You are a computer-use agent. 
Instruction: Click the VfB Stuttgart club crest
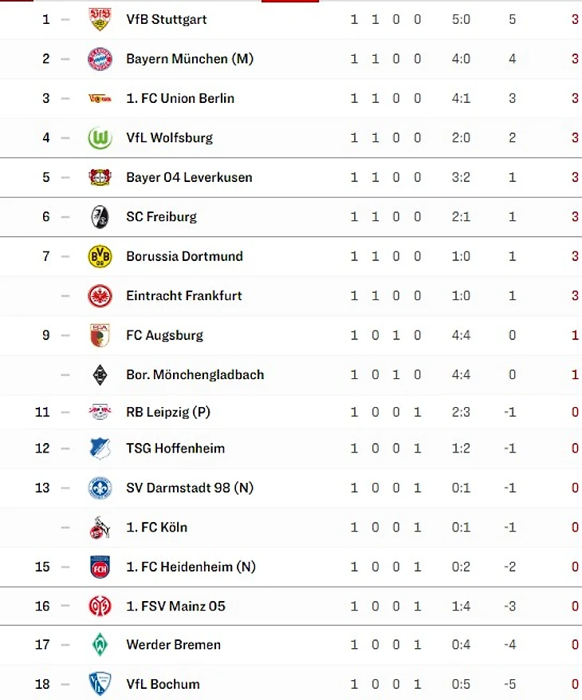[x=100, y=19]
